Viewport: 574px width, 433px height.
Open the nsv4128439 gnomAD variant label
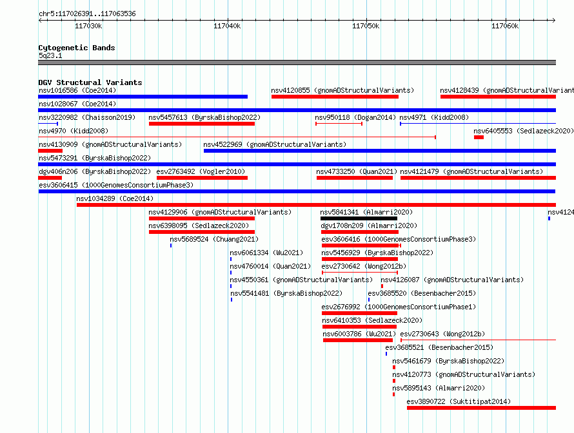(507, 90)
